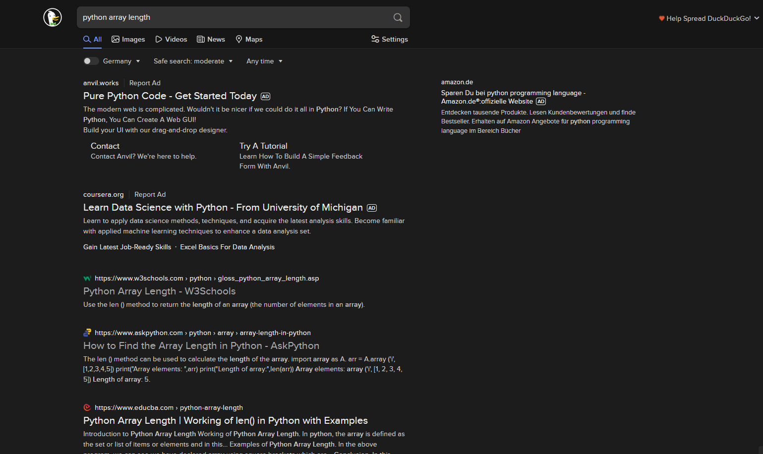763x454 pixels.
Task: Click the educba.com result URL
Action: point(169,407)
